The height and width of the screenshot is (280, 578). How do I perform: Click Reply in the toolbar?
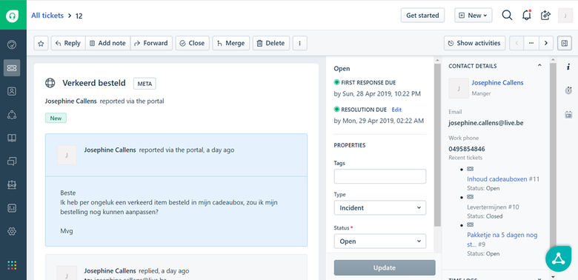tap(68, 43)
